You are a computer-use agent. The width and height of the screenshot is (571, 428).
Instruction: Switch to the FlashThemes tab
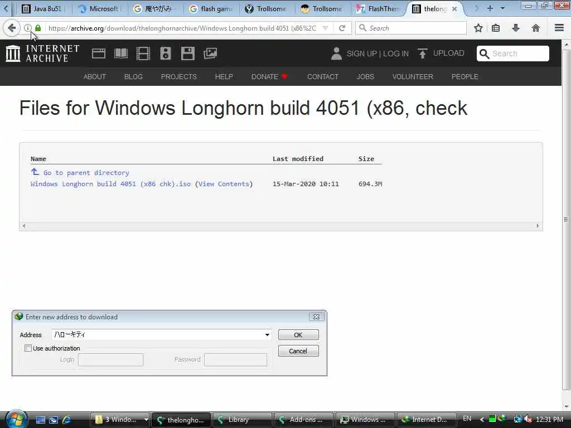click(379, 8)
